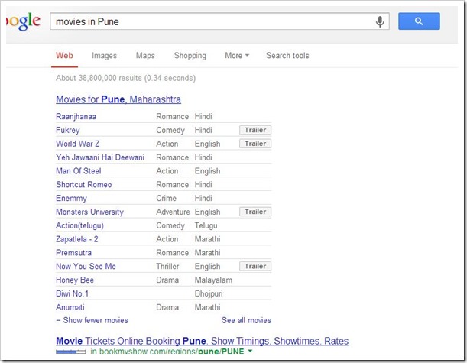Open Movies for Pune, Maharashtra heading link
This screenshot has width=467, height=363.
(118, 99)
